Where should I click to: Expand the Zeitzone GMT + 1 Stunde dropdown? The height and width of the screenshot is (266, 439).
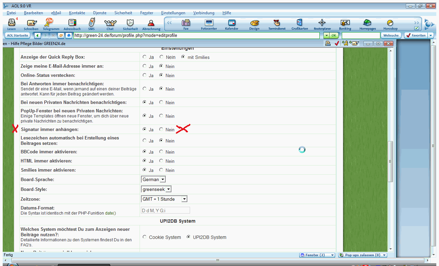(x=184, y=199)
